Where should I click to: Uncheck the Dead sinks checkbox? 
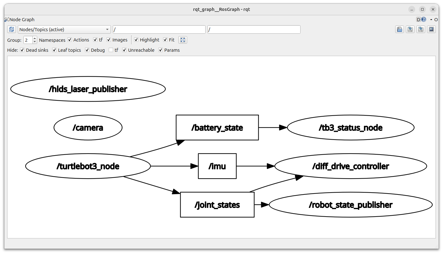point(22,50)
